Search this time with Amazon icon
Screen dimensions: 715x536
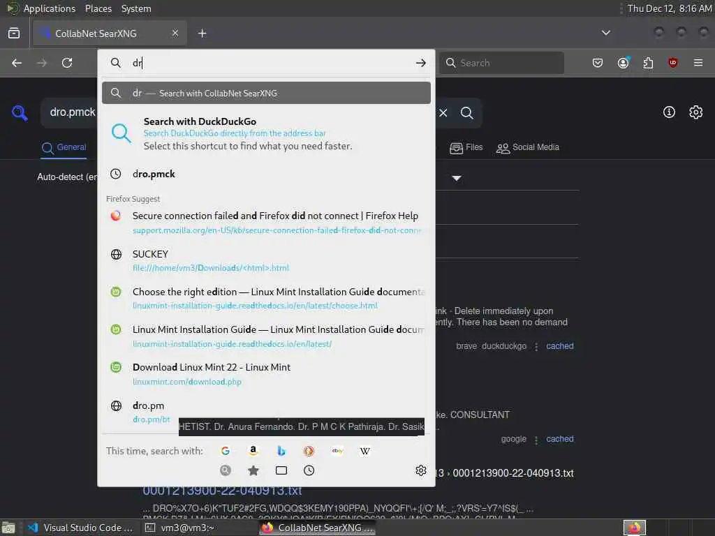253,451
